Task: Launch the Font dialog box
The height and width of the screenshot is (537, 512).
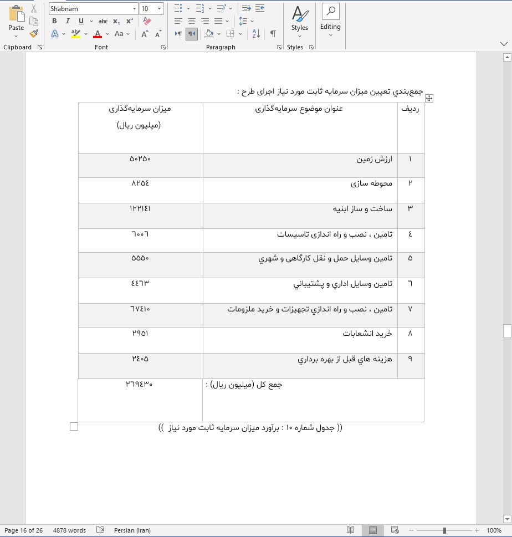Action: [x=163, y=47]
